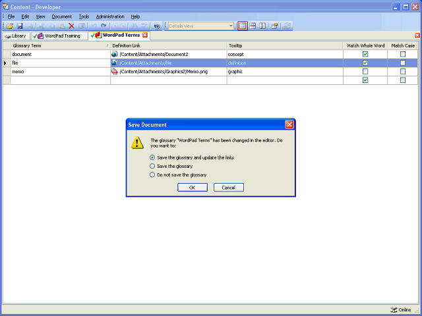Enable Match Case for file row
422x316 pixels.
[x=403, y=63]
